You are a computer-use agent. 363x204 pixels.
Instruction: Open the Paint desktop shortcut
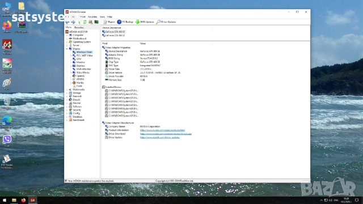(x=7, y=84)
